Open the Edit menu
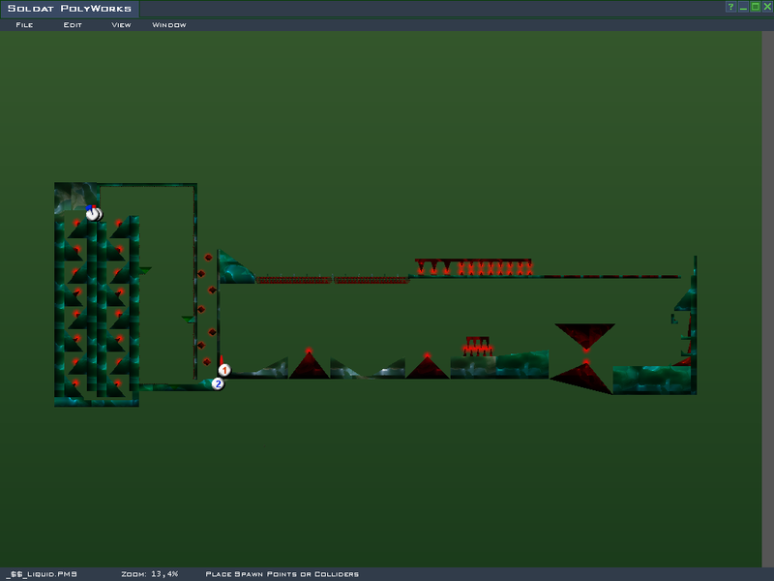 point(73,24)
